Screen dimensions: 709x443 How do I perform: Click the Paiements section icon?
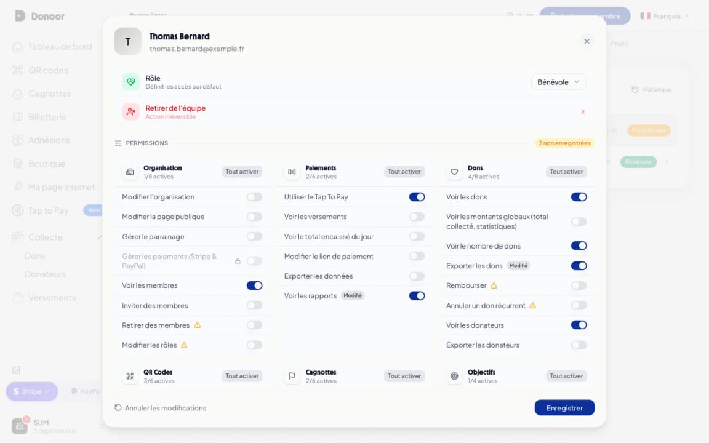[292, 172]
